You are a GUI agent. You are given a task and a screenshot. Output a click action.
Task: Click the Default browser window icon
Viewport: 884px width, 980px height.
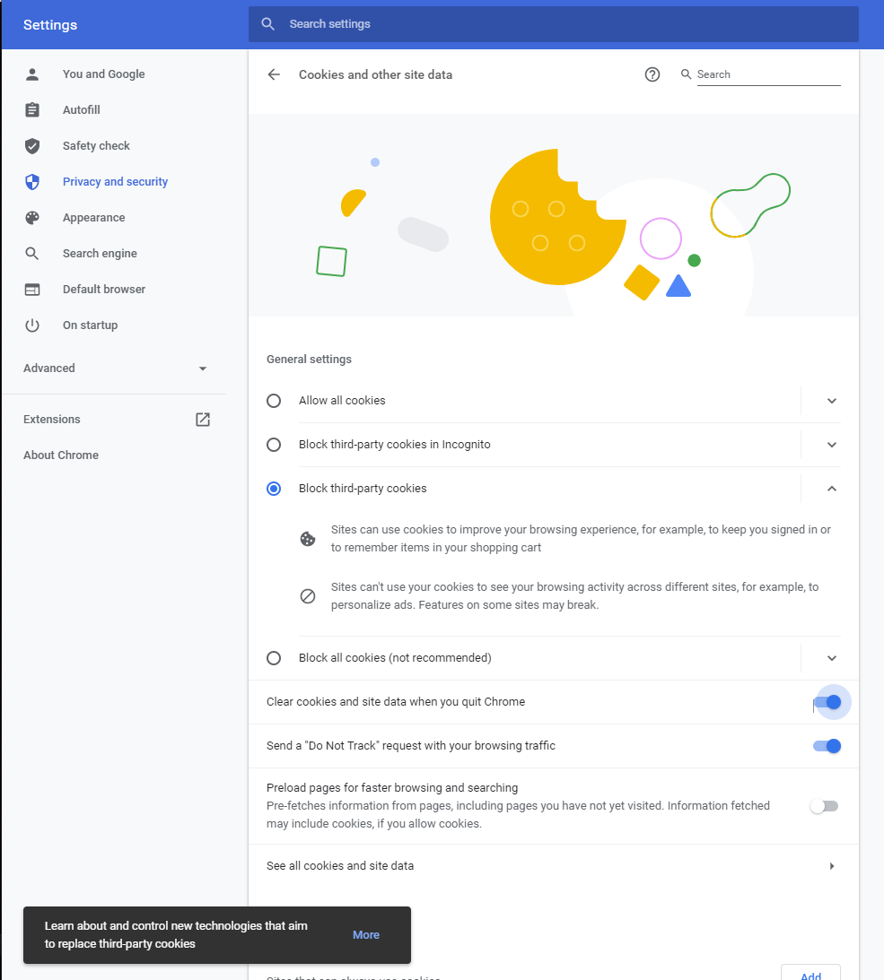click(x=32, y=290)
